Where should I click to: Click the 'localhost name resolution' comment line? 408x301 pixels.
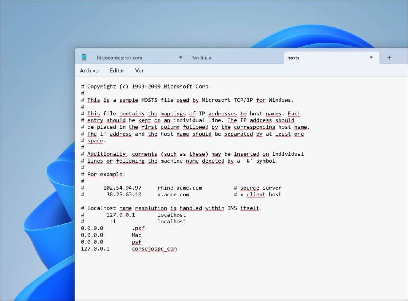point(171,208)
